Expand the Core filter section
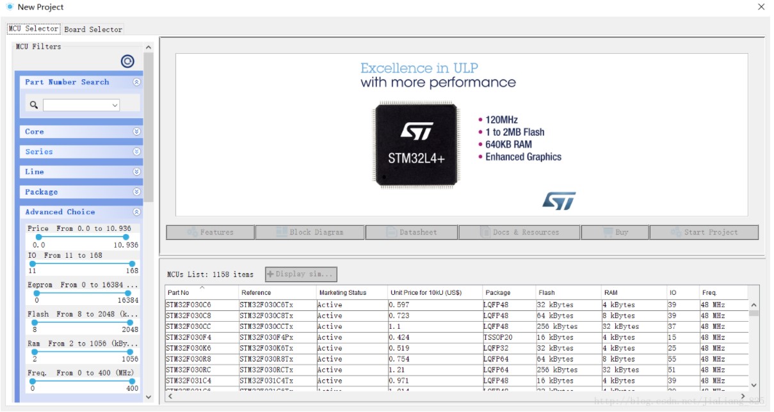The image size is (774, 412). (x=136, y=132)
